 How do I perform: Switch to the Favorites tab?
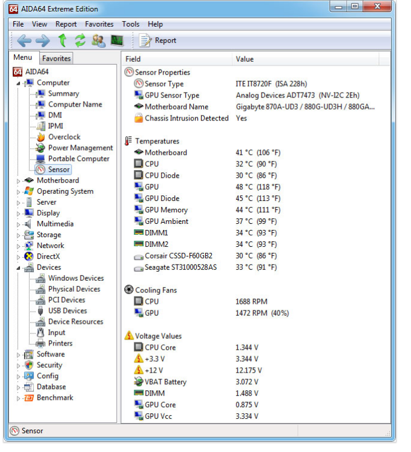pyautogui.click(x=56, y=59)
